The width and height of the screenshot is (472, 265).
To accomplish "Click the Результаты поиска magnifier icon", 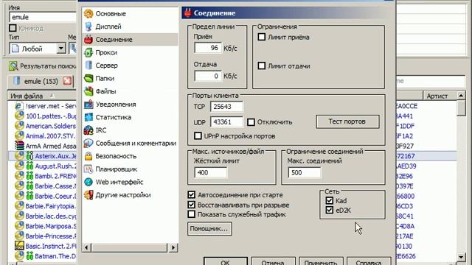I will [x=13, y=66].
